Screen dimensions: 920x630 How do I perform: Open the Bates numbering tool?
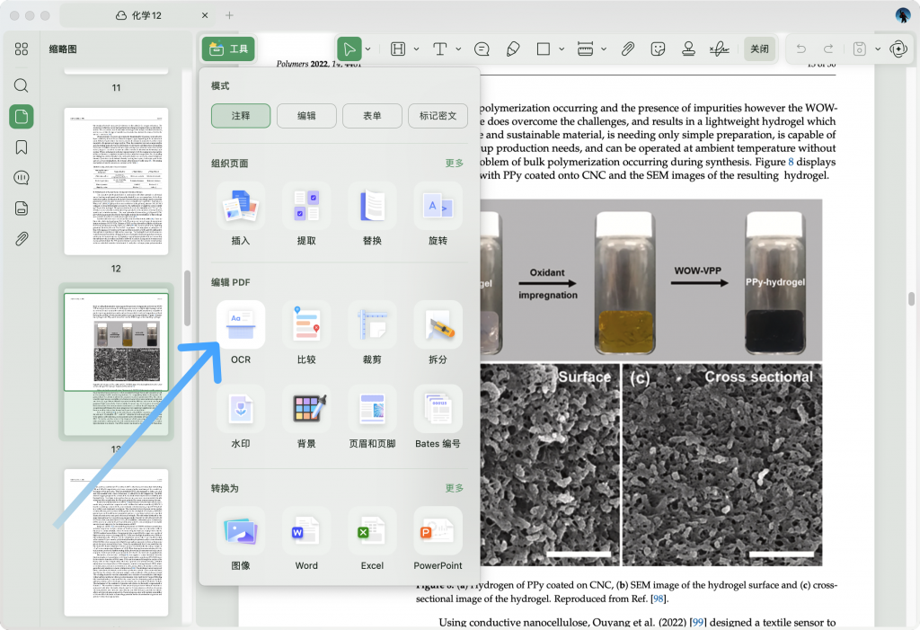click(438, 409)
